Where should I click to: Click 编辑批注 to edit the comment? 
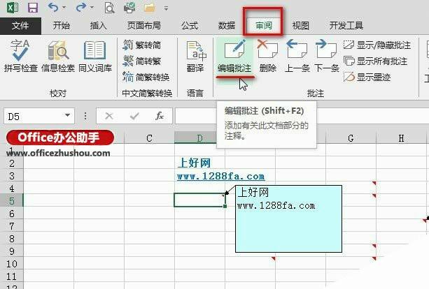coord(234,57)
